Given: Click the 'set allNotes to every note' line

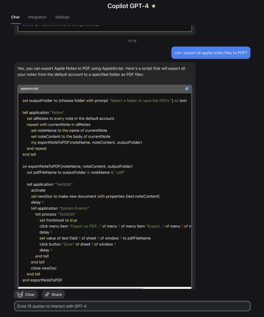Looking at the screenshot, I should tap(70, 119).
